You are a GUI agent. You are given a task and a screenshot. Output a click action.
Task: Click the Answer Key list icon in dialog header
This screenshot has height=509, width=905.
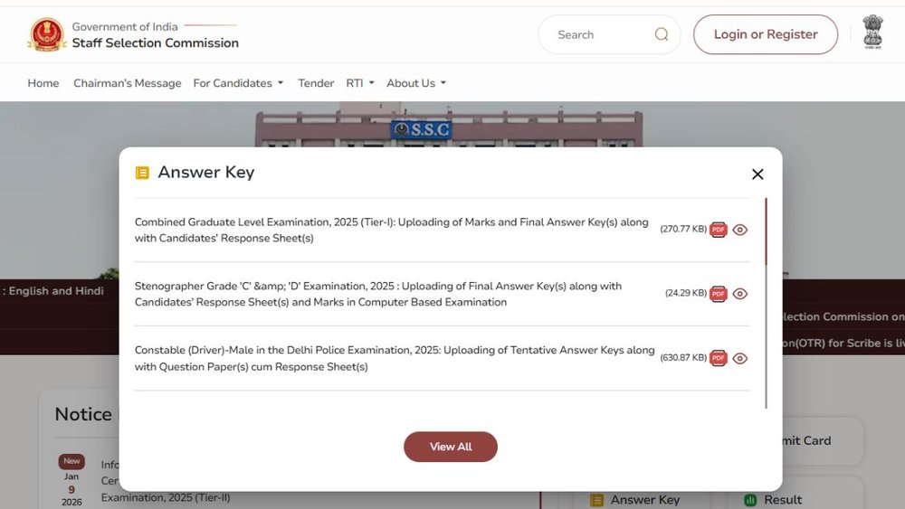(142, 173)
